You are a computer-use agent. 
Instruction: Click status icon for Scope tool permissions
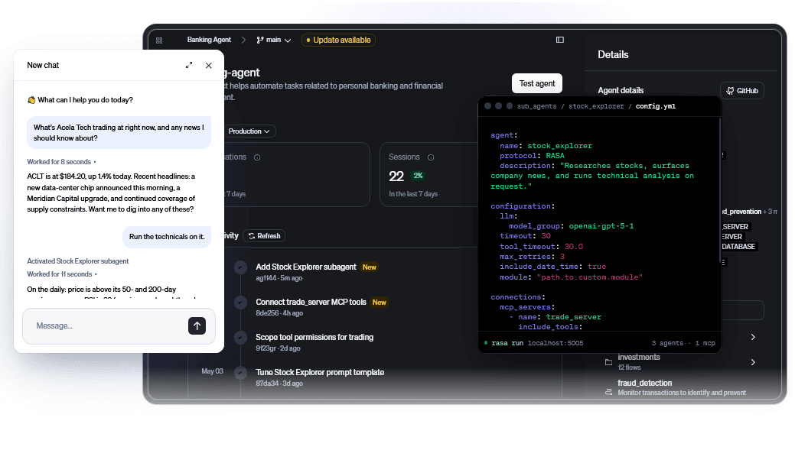[x=241, y=338]
